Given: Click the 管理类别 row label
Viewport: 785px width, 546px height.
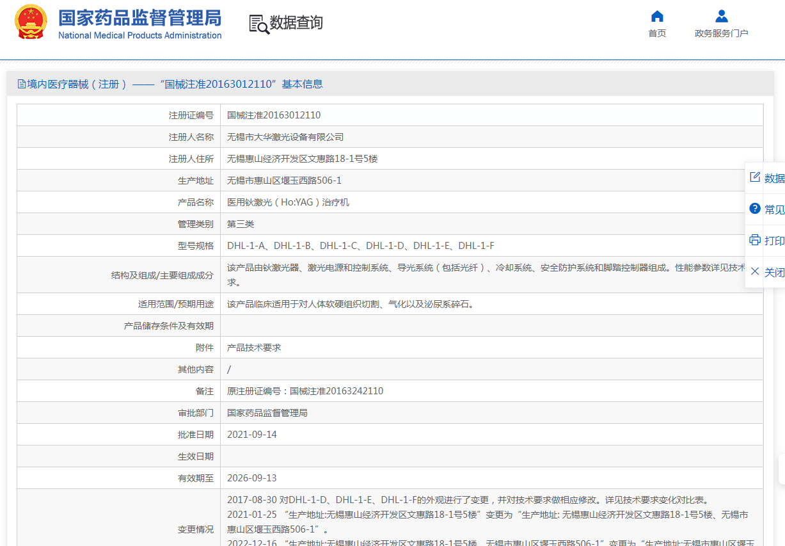Looking at the screenshot, I should tap(195, 224).
